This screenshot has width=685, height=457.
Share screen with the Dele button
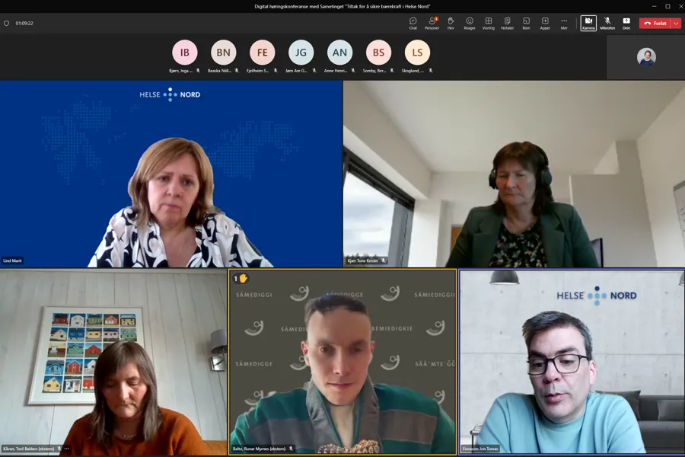[626, 23]
